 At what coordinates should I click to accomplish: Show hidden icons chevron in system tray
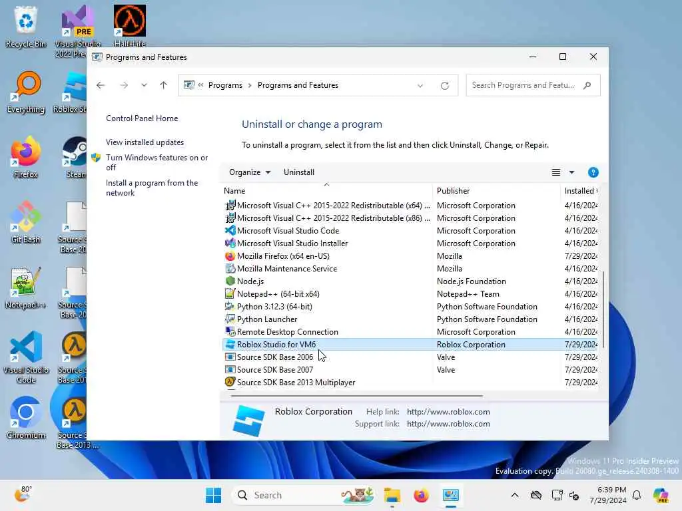(x=515, y=495)
